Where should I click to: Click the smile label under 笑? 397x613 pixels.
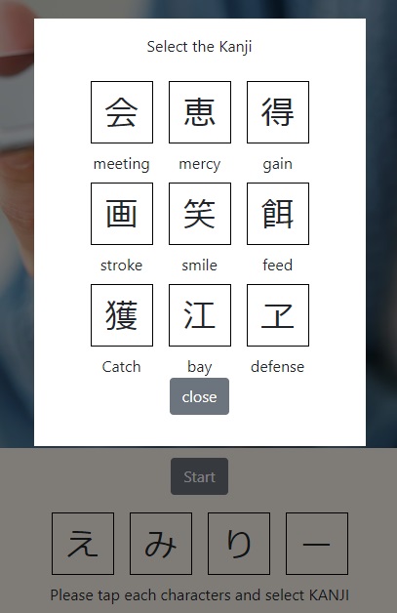coord(199,266)
